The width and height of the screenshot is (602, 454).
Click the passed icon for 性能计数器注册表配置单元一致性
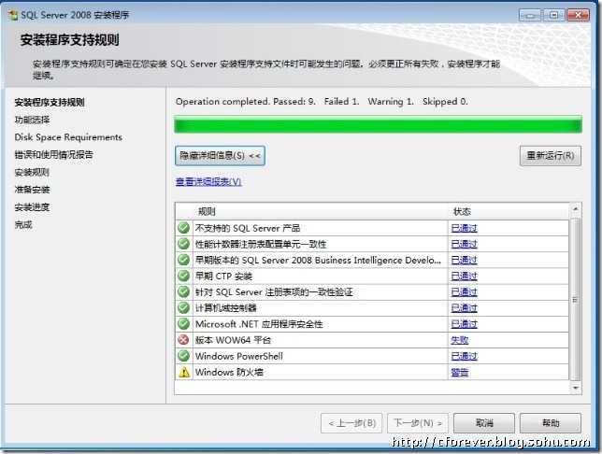point(184,244)
